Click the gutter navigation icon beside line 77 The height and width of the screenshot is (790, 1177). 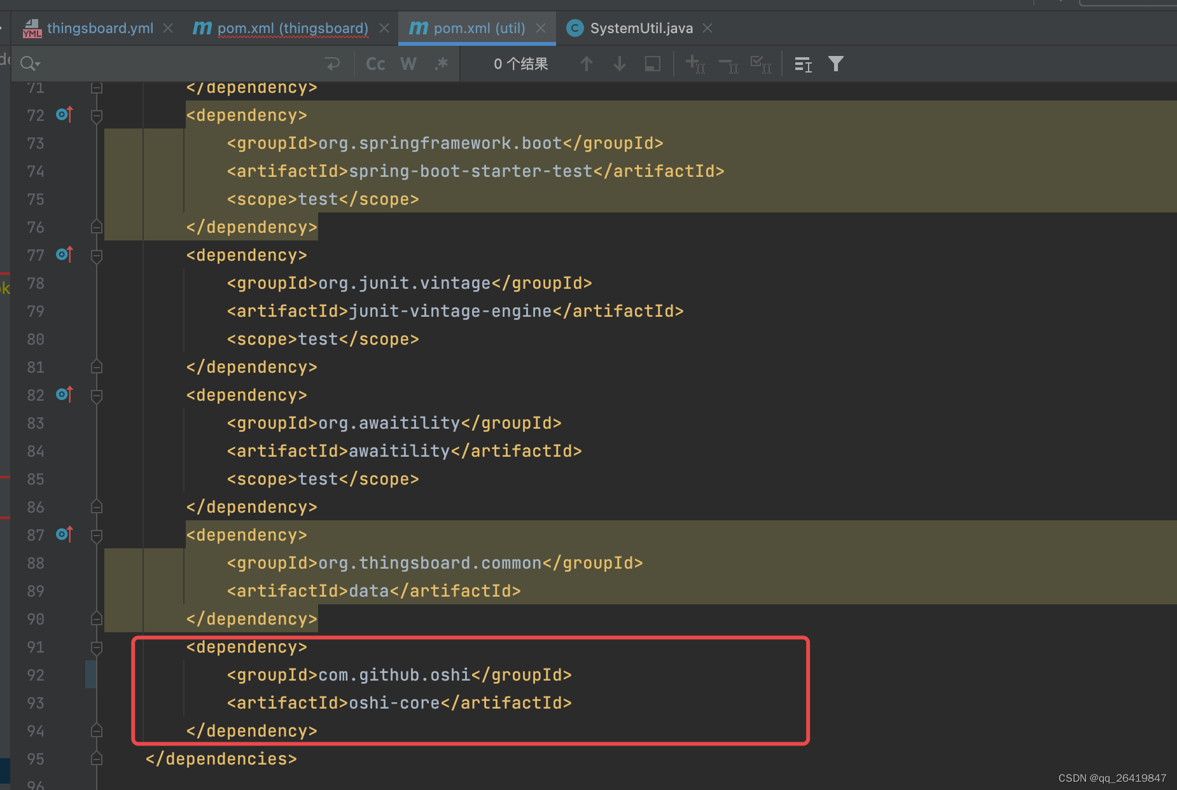click(64, 254)
